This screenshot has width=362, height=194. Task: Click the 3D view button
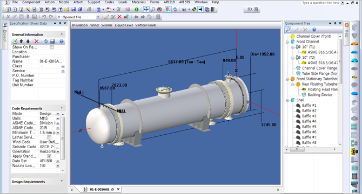[250, 9]
